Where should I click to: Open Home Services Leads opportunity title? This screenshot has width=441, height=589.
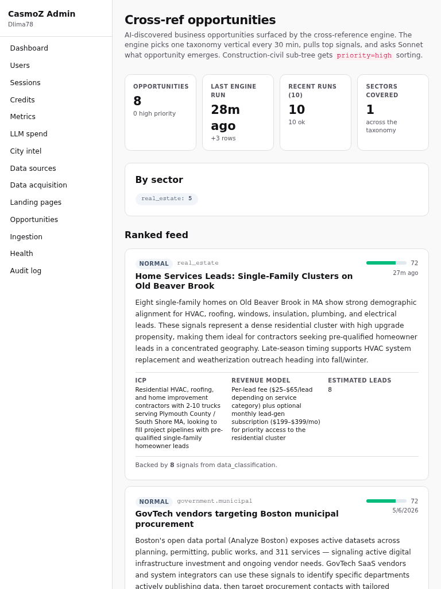click(x=243, y=281)
